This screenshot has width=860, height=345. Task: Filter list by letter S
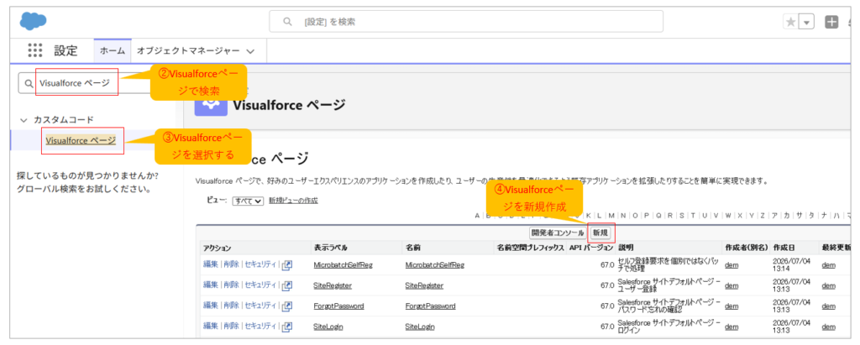[x=682, y=216]
